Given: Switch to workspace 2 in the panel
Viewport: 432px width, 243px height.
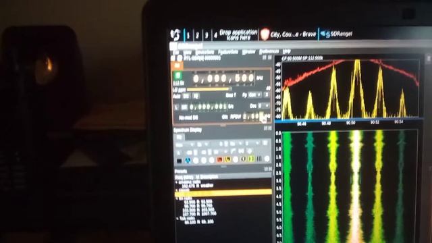Looking at the screenshot, I should pos(198,35).
